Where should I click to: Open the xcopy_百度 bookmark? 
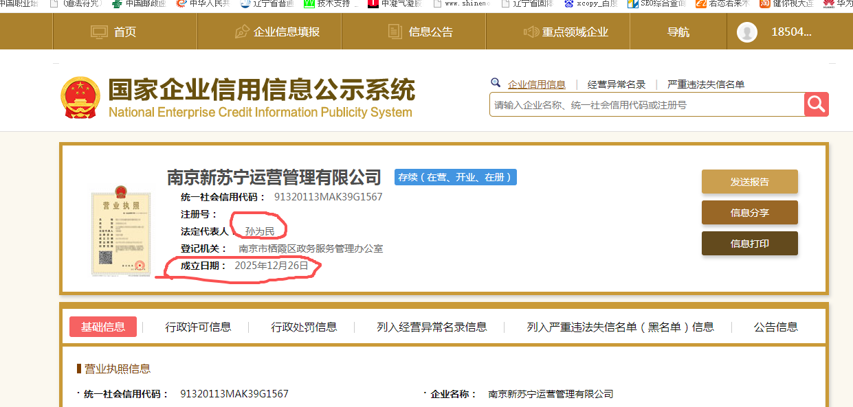(x=590, y=3)
